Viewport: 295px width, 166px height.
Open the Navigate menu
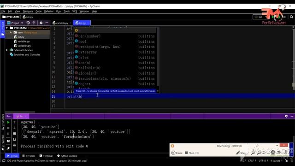coord(28,12)
